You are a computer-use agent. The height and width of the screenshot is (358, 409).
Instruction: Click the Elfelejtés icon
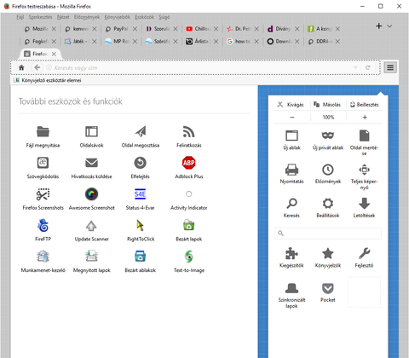tap(141, 163)
